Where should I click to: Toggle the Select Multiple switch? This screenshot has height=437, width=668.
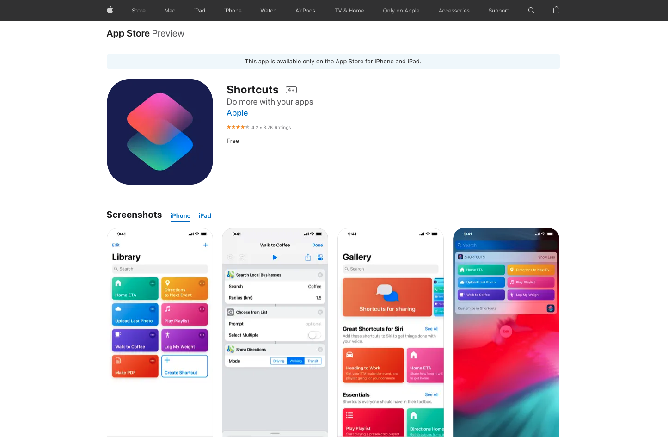[x=315, y=335]
